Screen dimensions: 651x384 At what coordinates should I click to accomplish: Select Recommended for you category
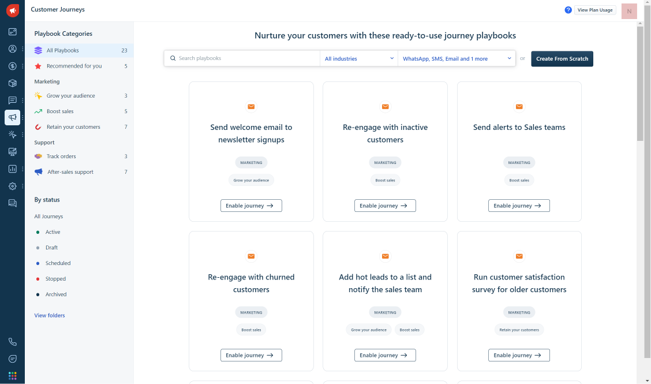tap(74, 66)
